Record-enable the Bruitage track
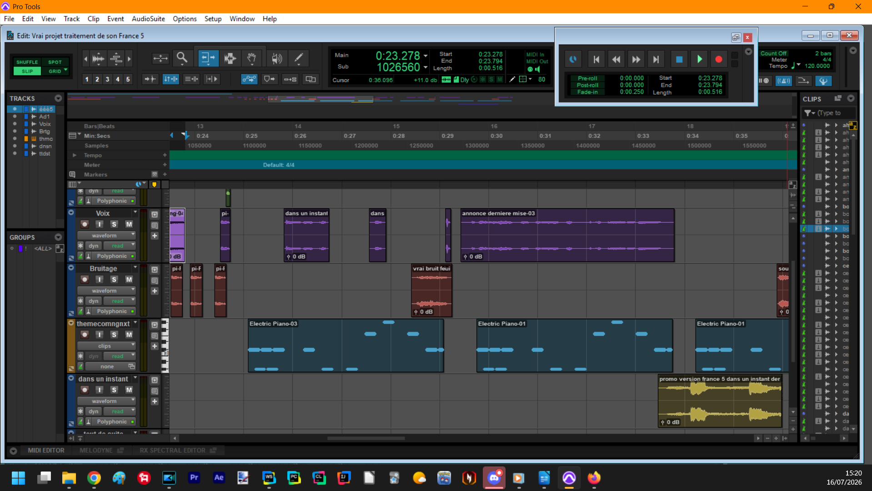Viewport: 872px width, 491px height. pyautogui.click(x=85, y=279)
